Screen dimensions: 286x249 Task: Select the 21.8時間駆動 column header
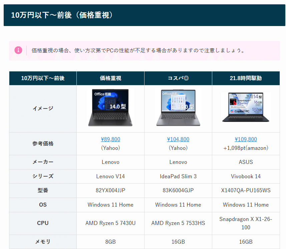click(246, 78)
